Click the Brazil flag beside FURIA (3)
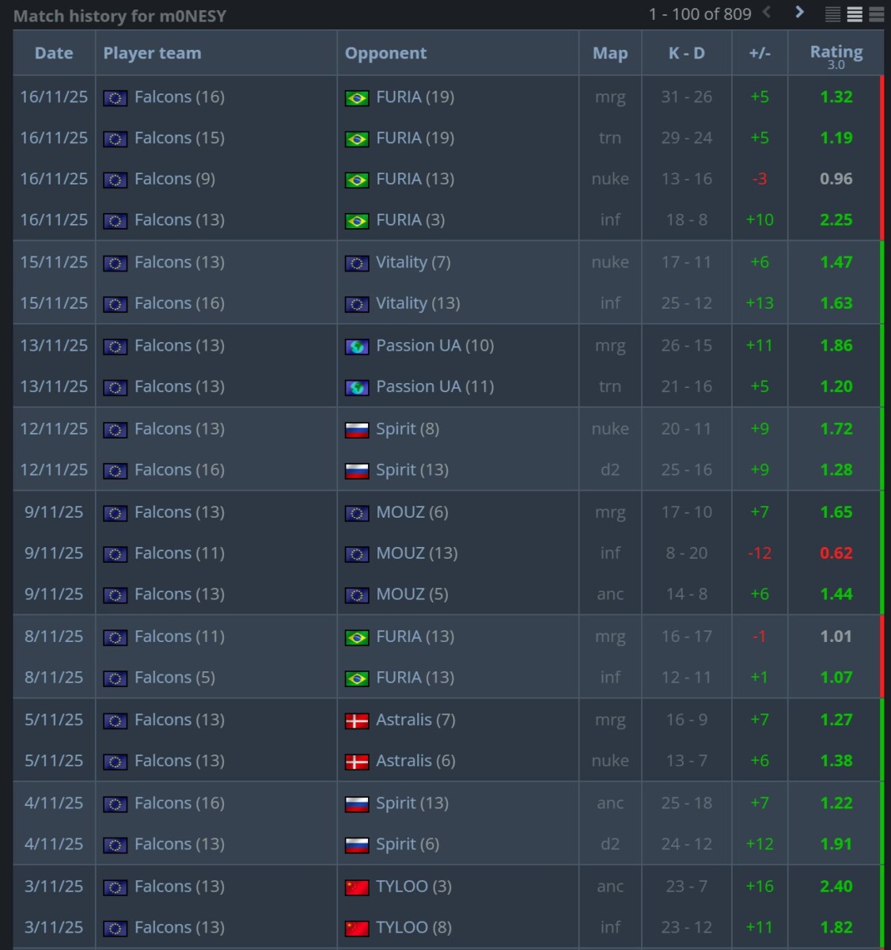Viewport: 891px width, 950px height. coord(357,221)
